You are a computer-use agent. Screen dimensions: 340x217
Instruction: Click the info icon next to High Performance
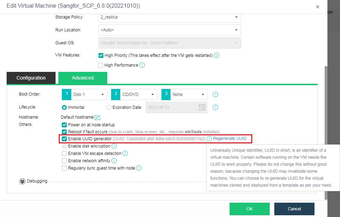142,65
